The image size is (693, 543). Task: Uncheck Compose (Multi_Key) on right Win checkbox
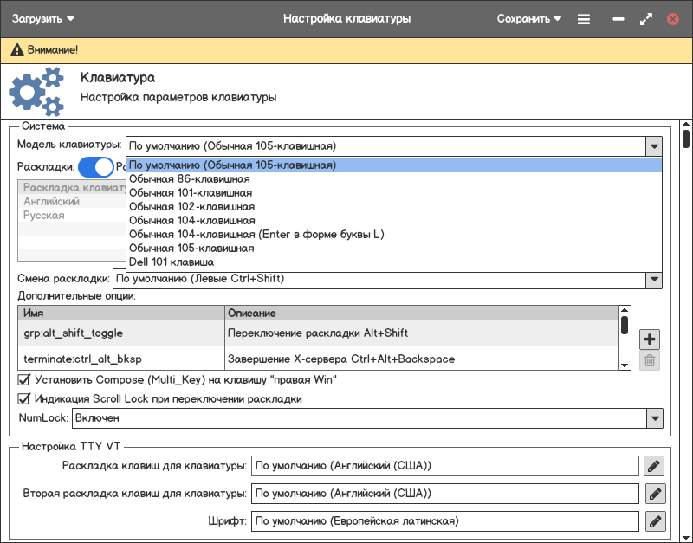pos(24,379)
